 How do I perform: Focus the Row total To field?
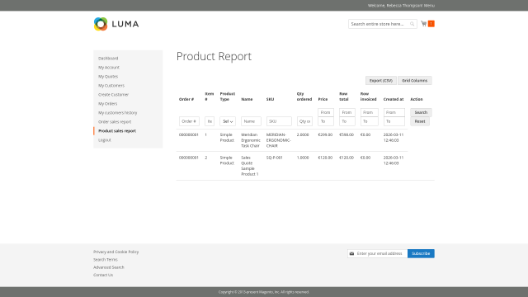click(347, 121)
